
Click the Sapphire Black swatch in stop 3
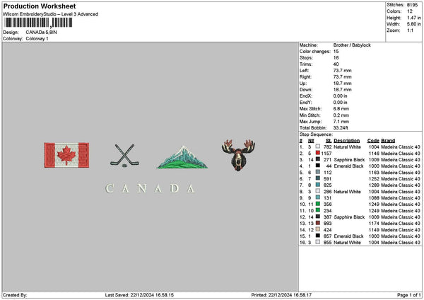click(x=318, y=159)
